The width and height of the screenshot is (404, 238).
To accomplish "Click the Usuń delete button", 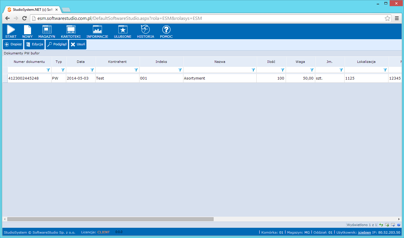I will 78,44.
